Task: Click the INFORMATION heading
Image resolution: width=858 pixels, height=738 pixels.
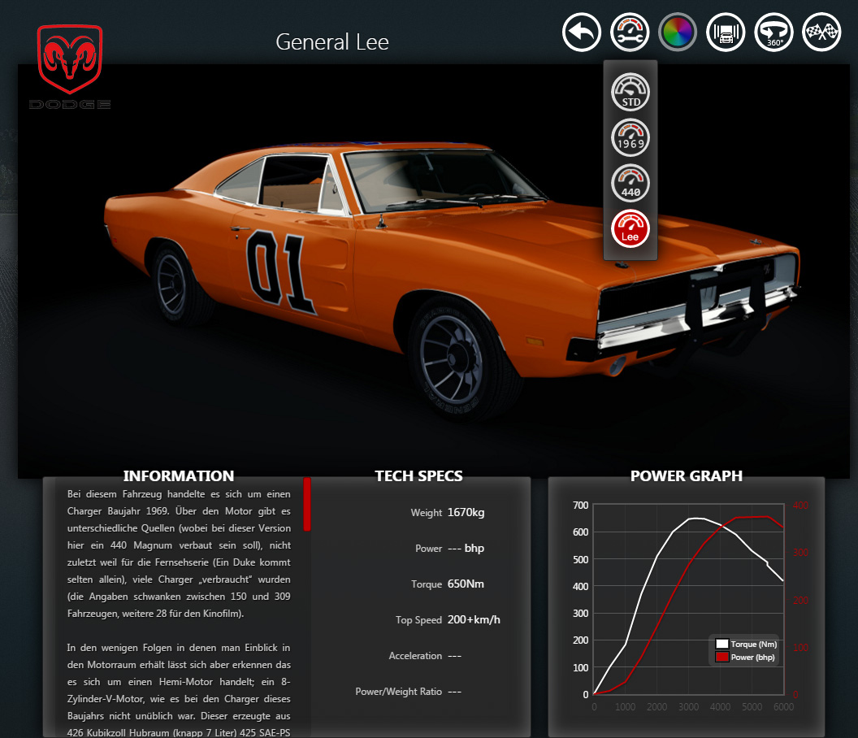Action: pos(179,475)
